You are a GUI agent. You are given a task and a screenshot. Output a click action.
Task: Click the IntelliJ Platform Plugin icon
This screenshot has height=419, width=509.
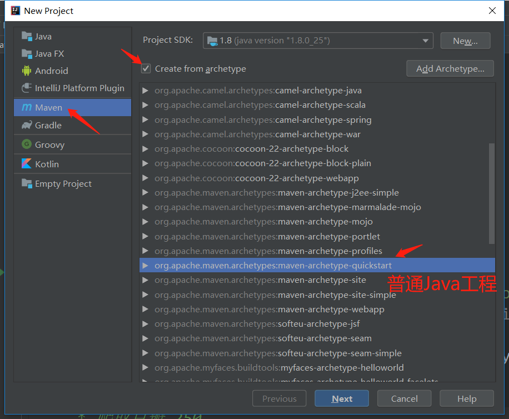point(26,88)
